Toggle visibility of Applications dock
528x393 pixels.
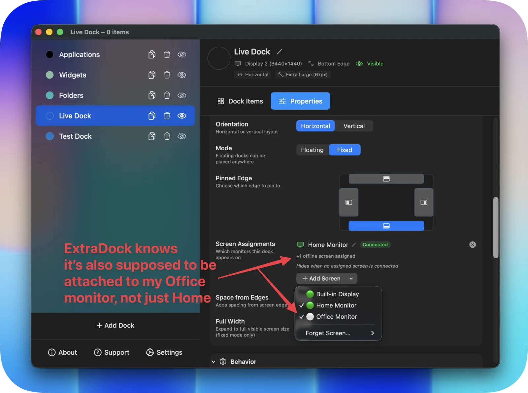182,54
